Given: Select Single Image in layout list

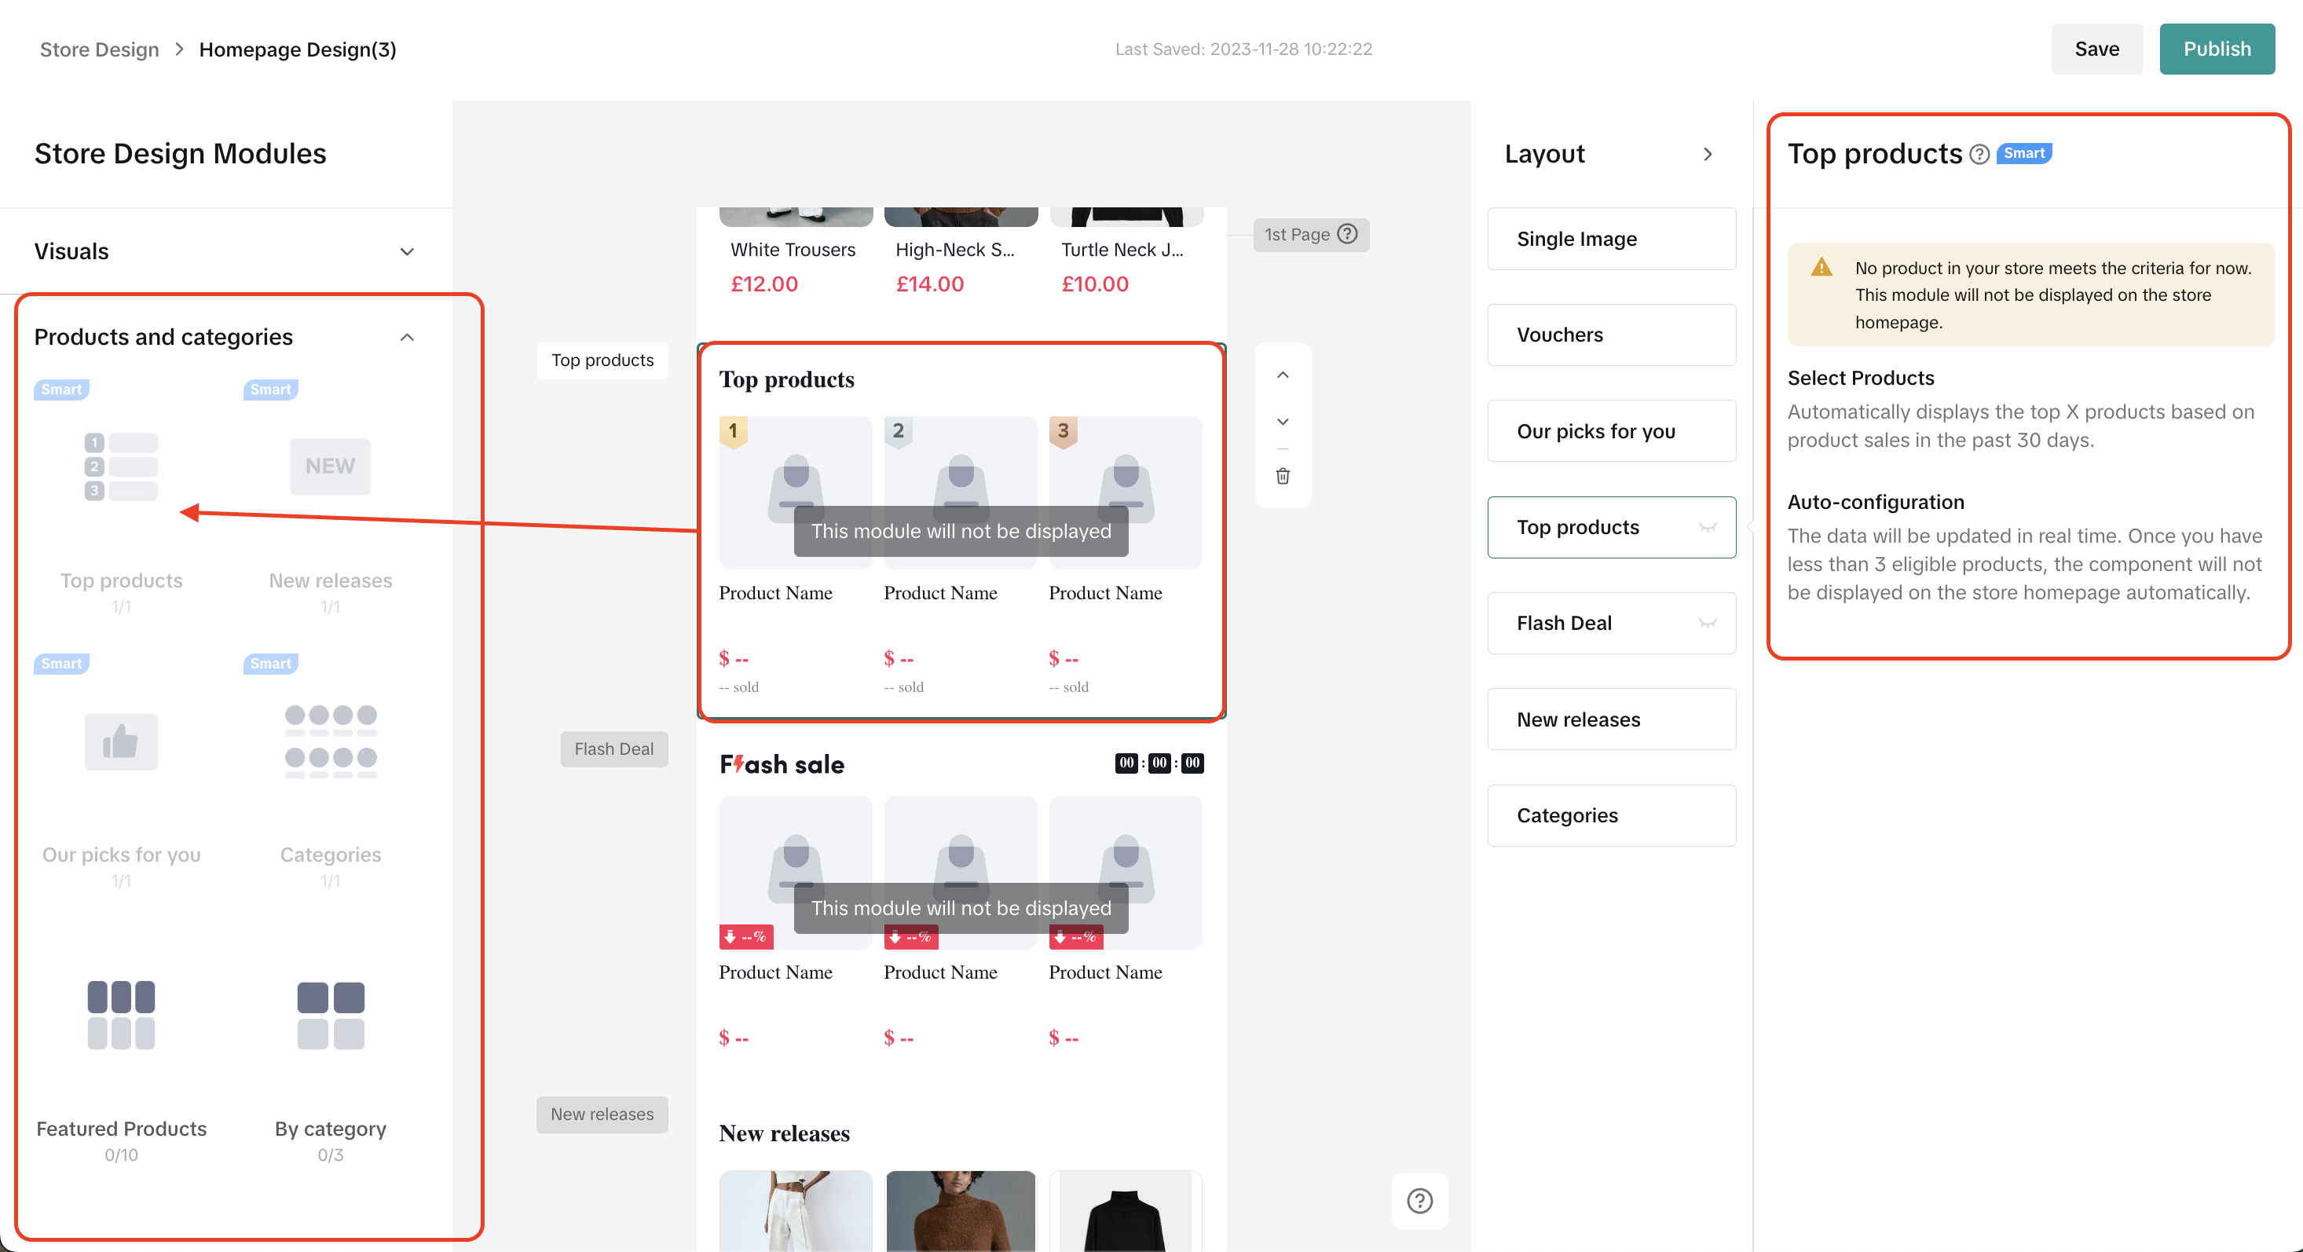Looking at the screenshot, I should (1611, 239).
